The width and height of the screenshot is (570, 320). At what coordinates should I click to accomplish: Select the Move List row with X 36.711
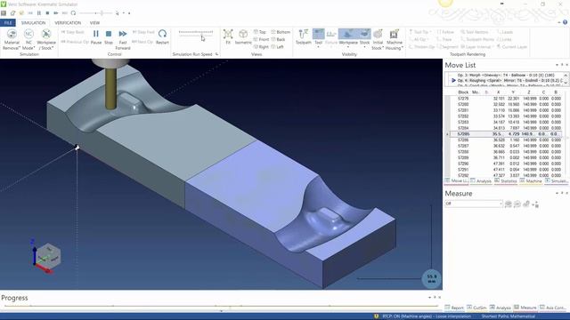coord(507,158)
